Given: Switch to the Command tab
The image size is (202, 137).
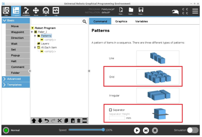Looking at the screenshot, I should [100, 22].
